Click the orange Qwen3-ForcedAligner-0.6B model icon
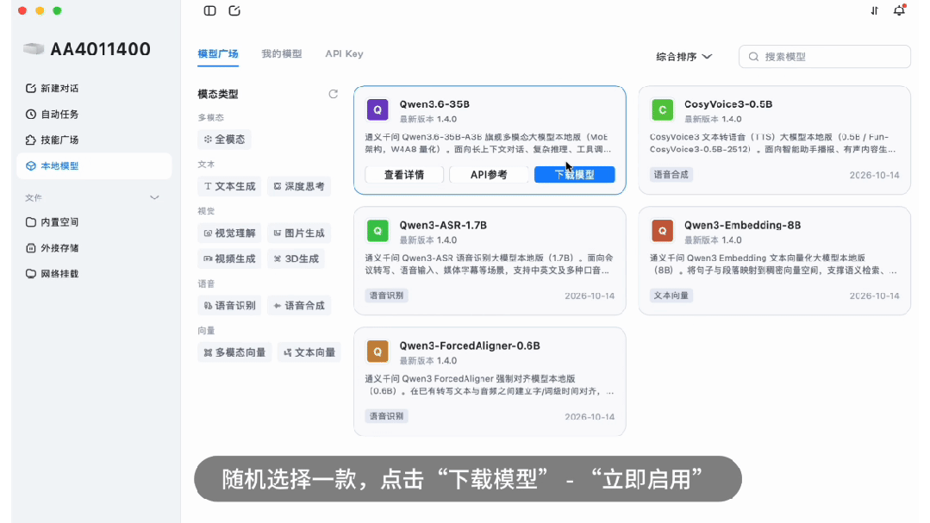This screenshot has width=930, height=523. coord(378,351)
